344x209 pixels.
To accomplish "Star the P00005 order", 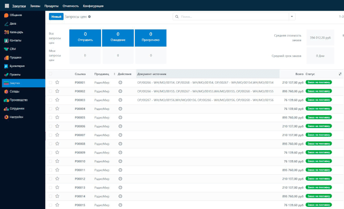I will pyautogui.click(x=58, y=117).
